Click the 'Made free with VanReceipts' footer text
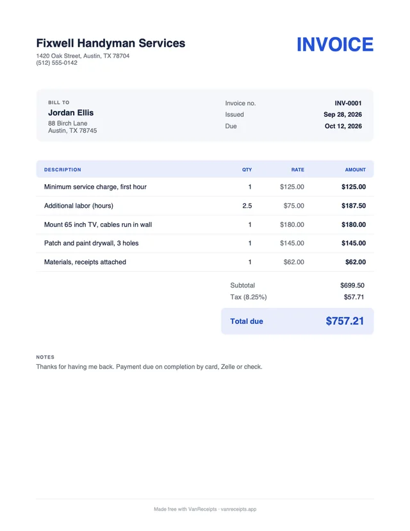The height and width of the screenshot is (531, 410). coord(205,509)
